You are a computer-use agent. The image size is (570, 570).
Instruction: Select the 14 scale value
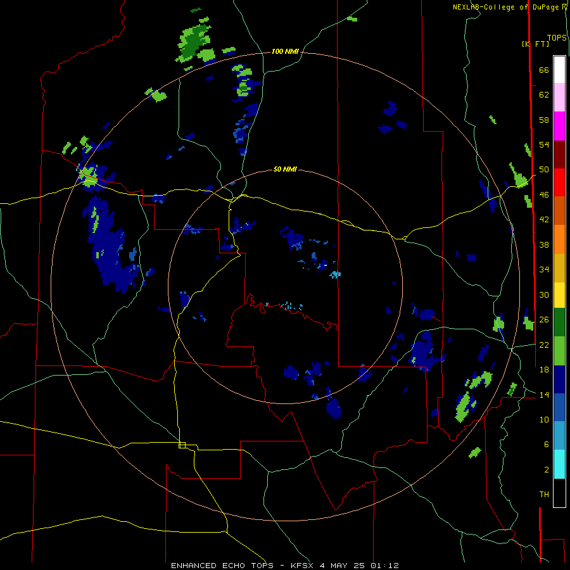tap(544, 395)
